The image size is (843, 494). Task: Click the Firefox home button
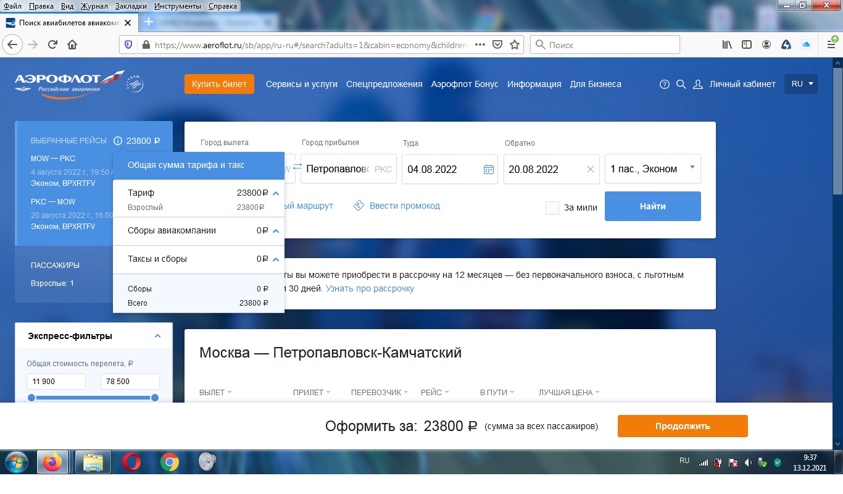72,44
